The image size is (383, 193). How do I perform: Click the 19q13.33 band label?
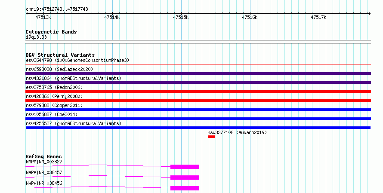click(x=36, y=37)
